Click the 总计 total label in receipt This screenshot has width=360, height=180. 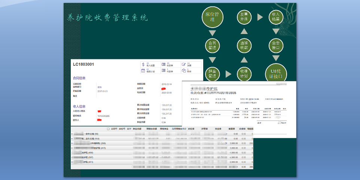(259, 123)
